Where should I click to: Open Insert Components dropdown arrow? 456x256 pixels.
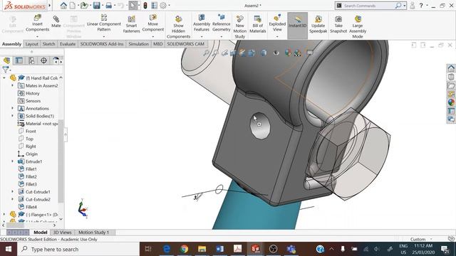point(37,36)
